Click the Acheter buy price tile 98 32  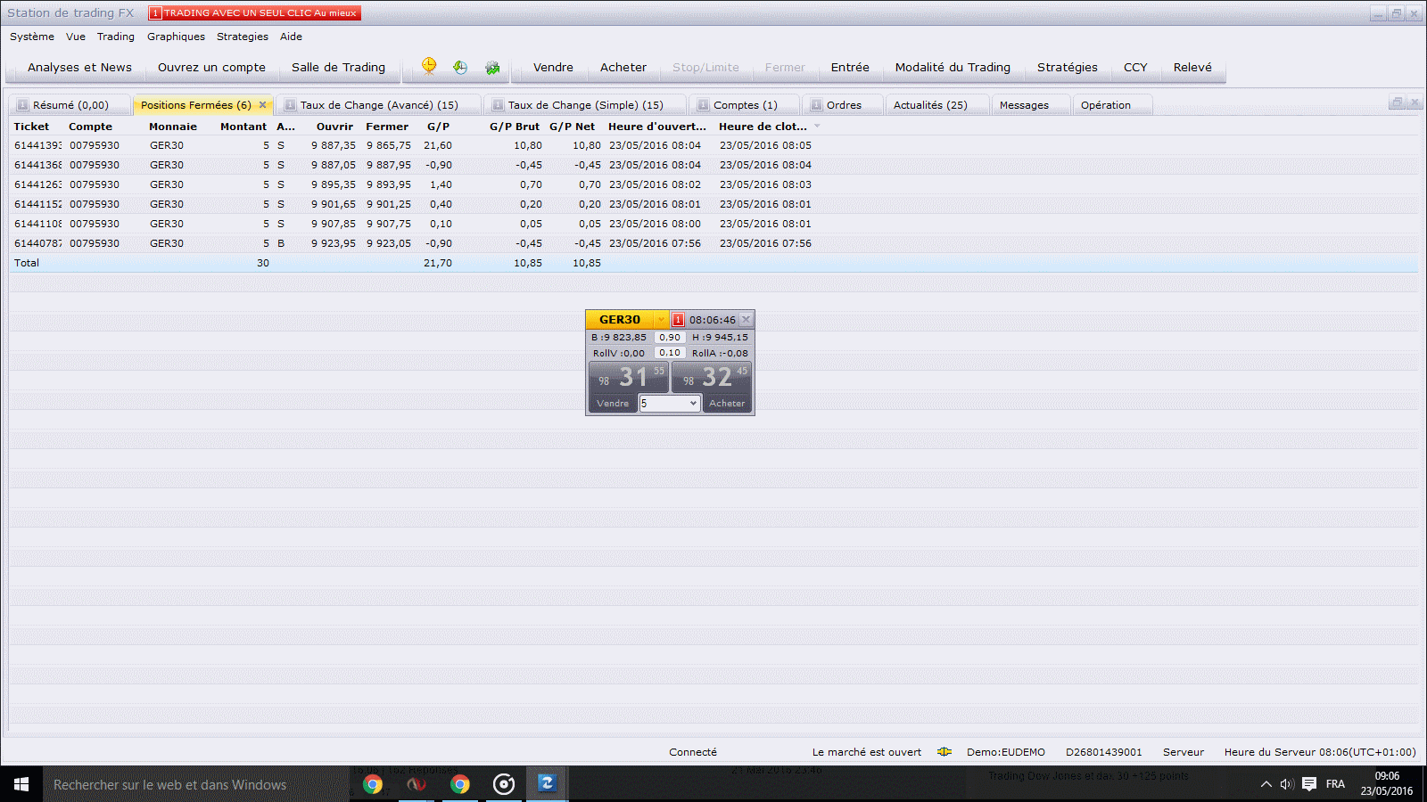[712, 377]
